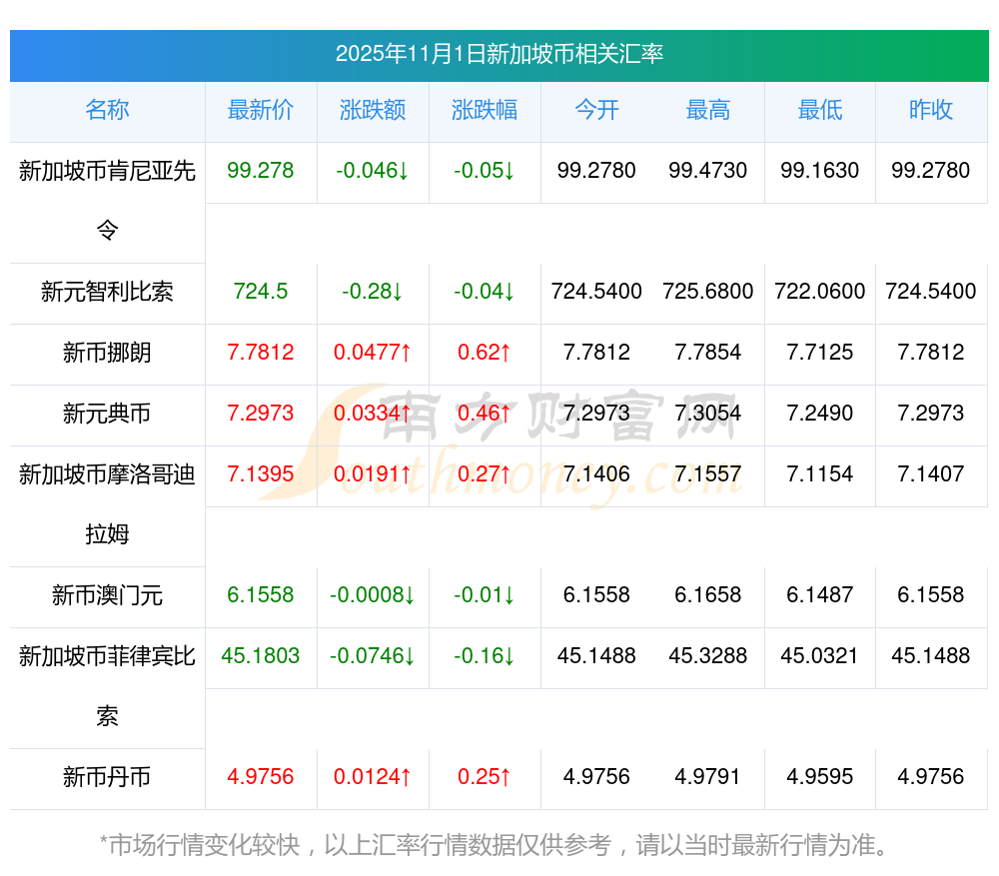Click the 新币挪朗 row name

click(107, 353)
